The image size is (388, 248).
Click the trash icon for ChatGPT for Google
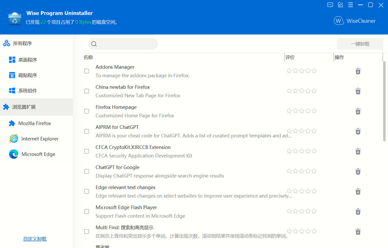tap(358, 171)
